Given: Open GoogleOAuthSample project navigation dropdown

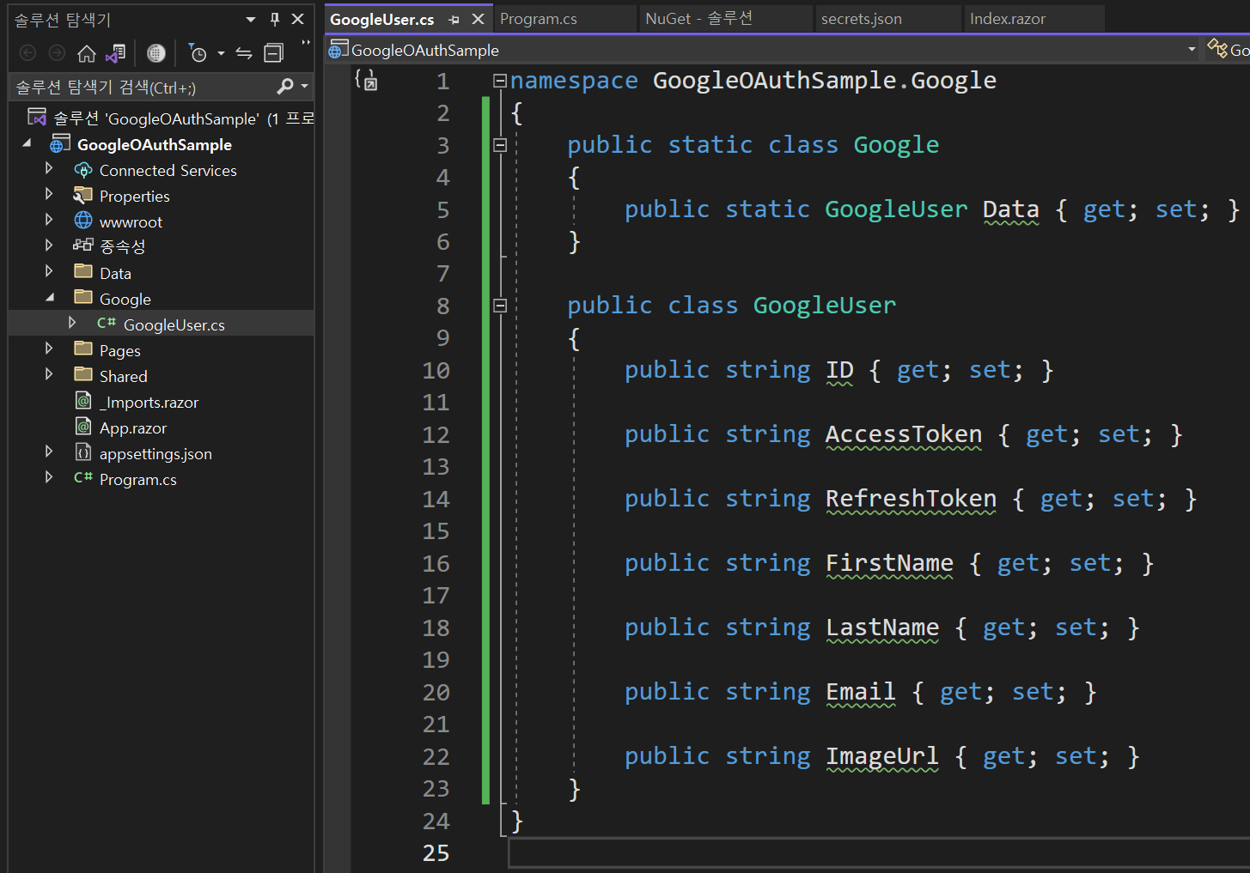Looking at the screenshot, I should click(x=1192, y=50).
